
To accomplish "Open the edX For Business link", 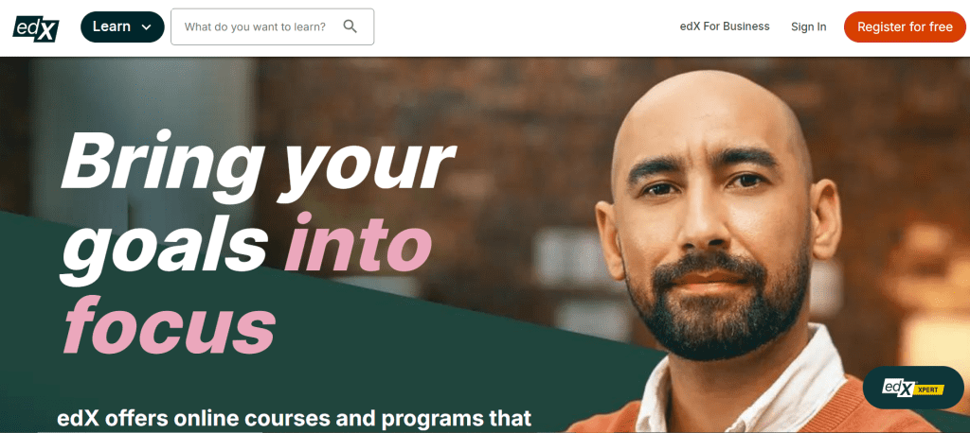I will click(x=725, y=26).
